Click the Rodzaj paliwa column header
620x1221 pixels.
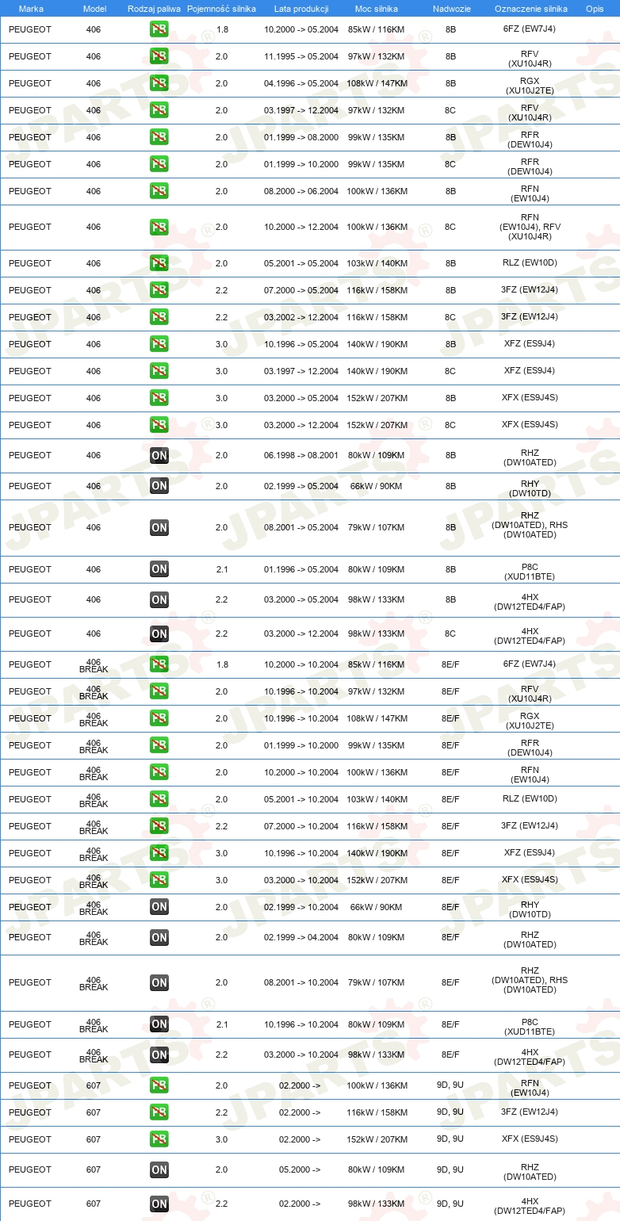(x=155, y=8)
